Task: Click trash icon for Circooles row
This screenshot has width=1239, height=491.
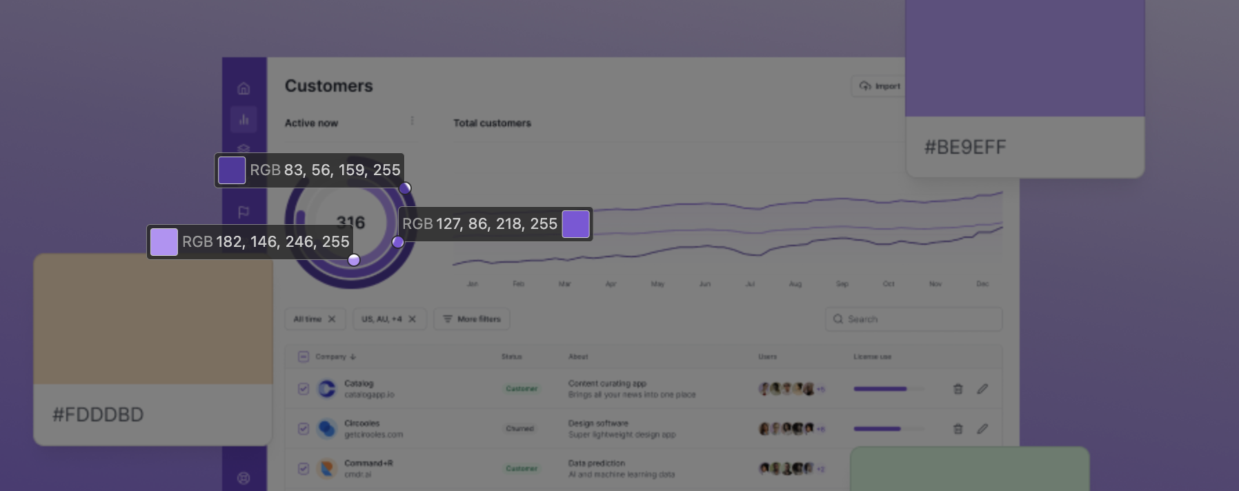Action: click(958, 429)
